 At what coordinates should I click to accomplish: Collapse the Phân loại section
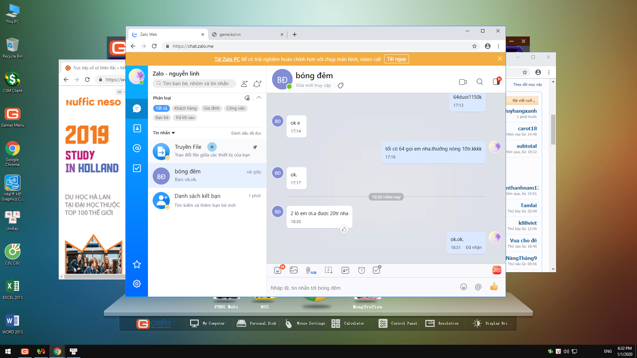[x=259, y=98]
